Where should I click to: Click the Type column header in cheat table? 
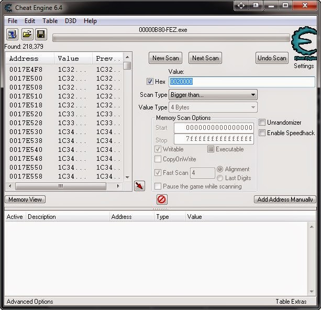click(x=170, y=217)
